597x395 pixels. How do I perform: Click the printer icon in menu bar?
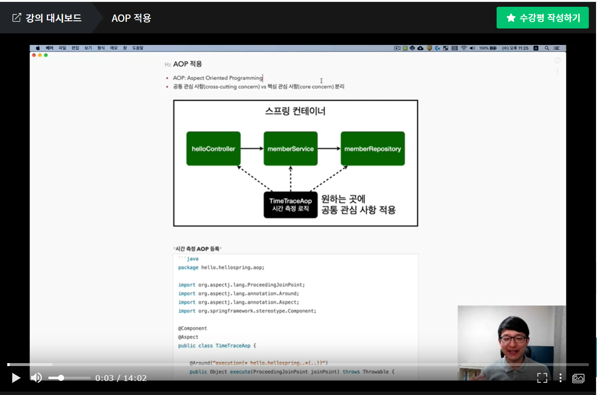pos(412,48)
